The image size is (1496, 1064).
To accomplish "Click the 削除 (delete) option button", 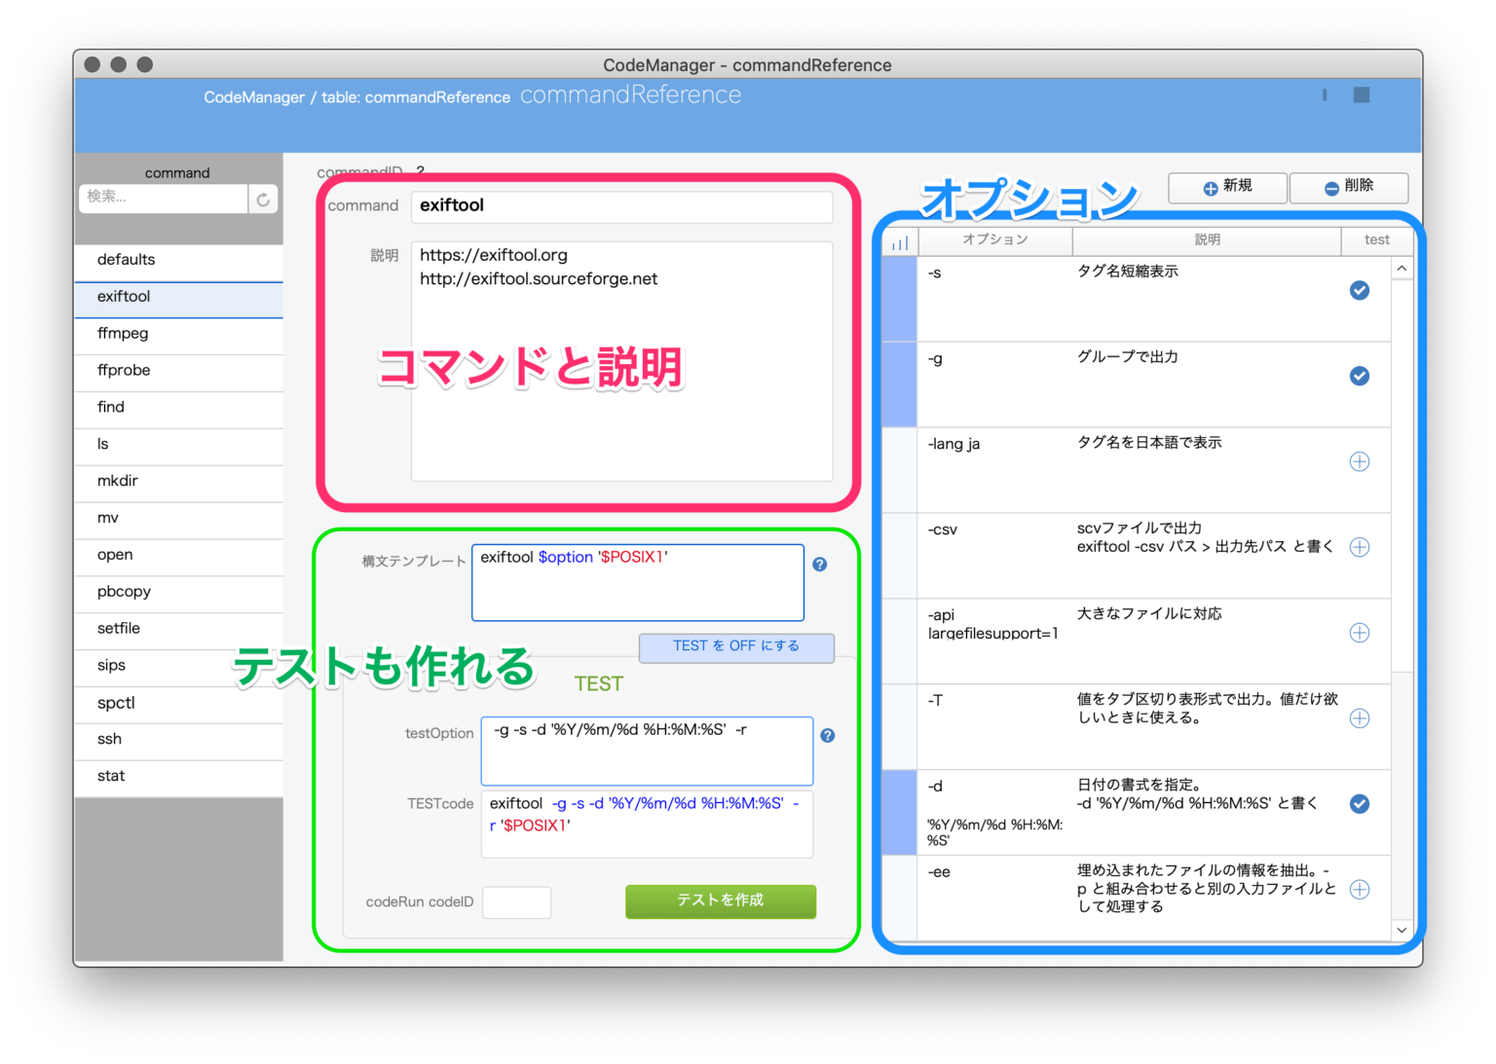I will (1349, 187).
